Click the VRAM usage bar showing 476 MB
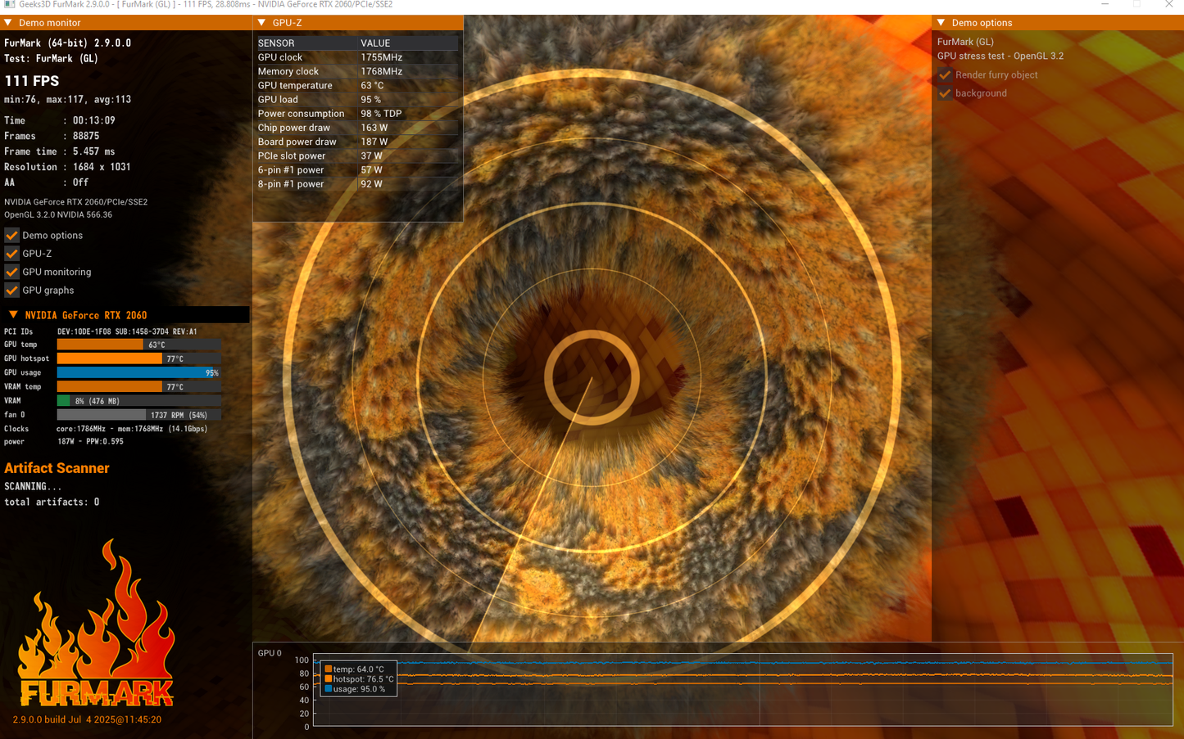Screen dimensions: 1184x739 [x=139, y=401]
